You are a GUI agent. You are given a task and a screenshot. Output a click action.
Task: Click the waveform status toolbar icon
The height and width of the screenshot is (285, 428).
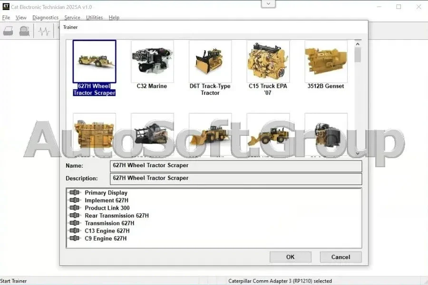click(x=44, y=31)
